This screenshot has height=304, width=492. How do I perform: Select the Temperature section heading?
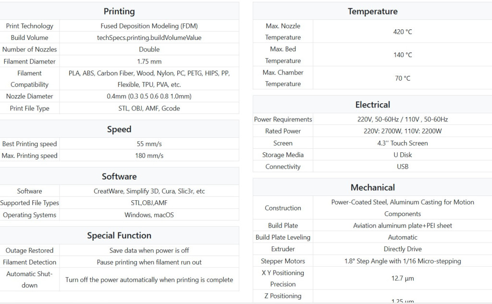(x=372, y=11)
